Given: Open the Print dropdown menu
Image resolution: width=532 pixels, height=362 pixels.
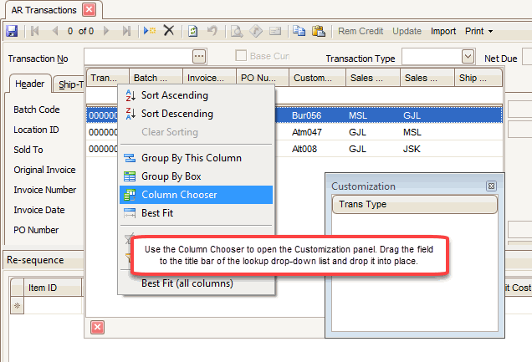Looking at the screenshot, I should pyautogui.click(x=478, y=31).
